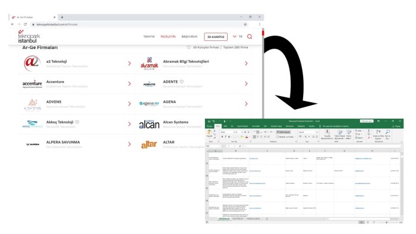Viewport: 416px width, 234px height.
Task: Expand the ADVENS row arrow
Action: click(x=130, y=103)
